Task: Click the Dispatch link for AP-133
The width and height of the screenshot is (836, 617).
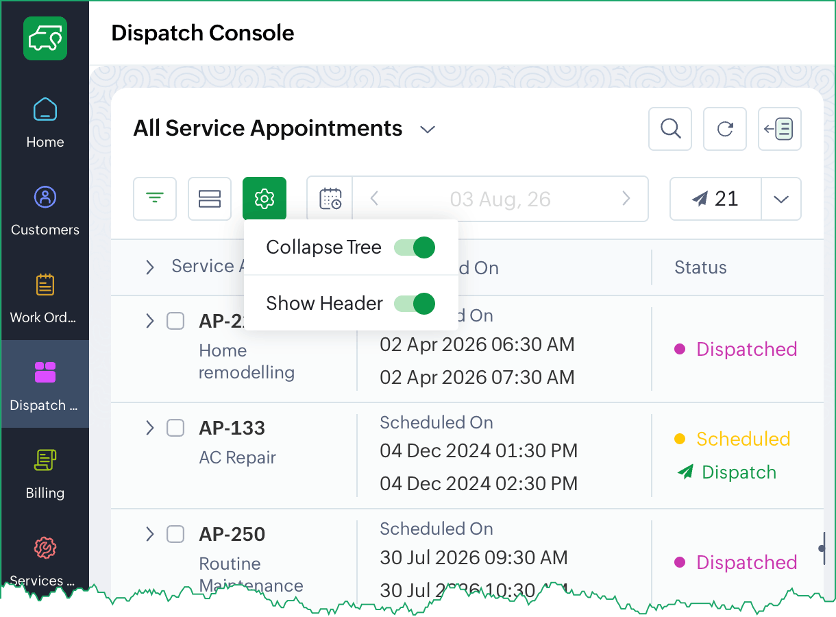Action: point(726,472)
